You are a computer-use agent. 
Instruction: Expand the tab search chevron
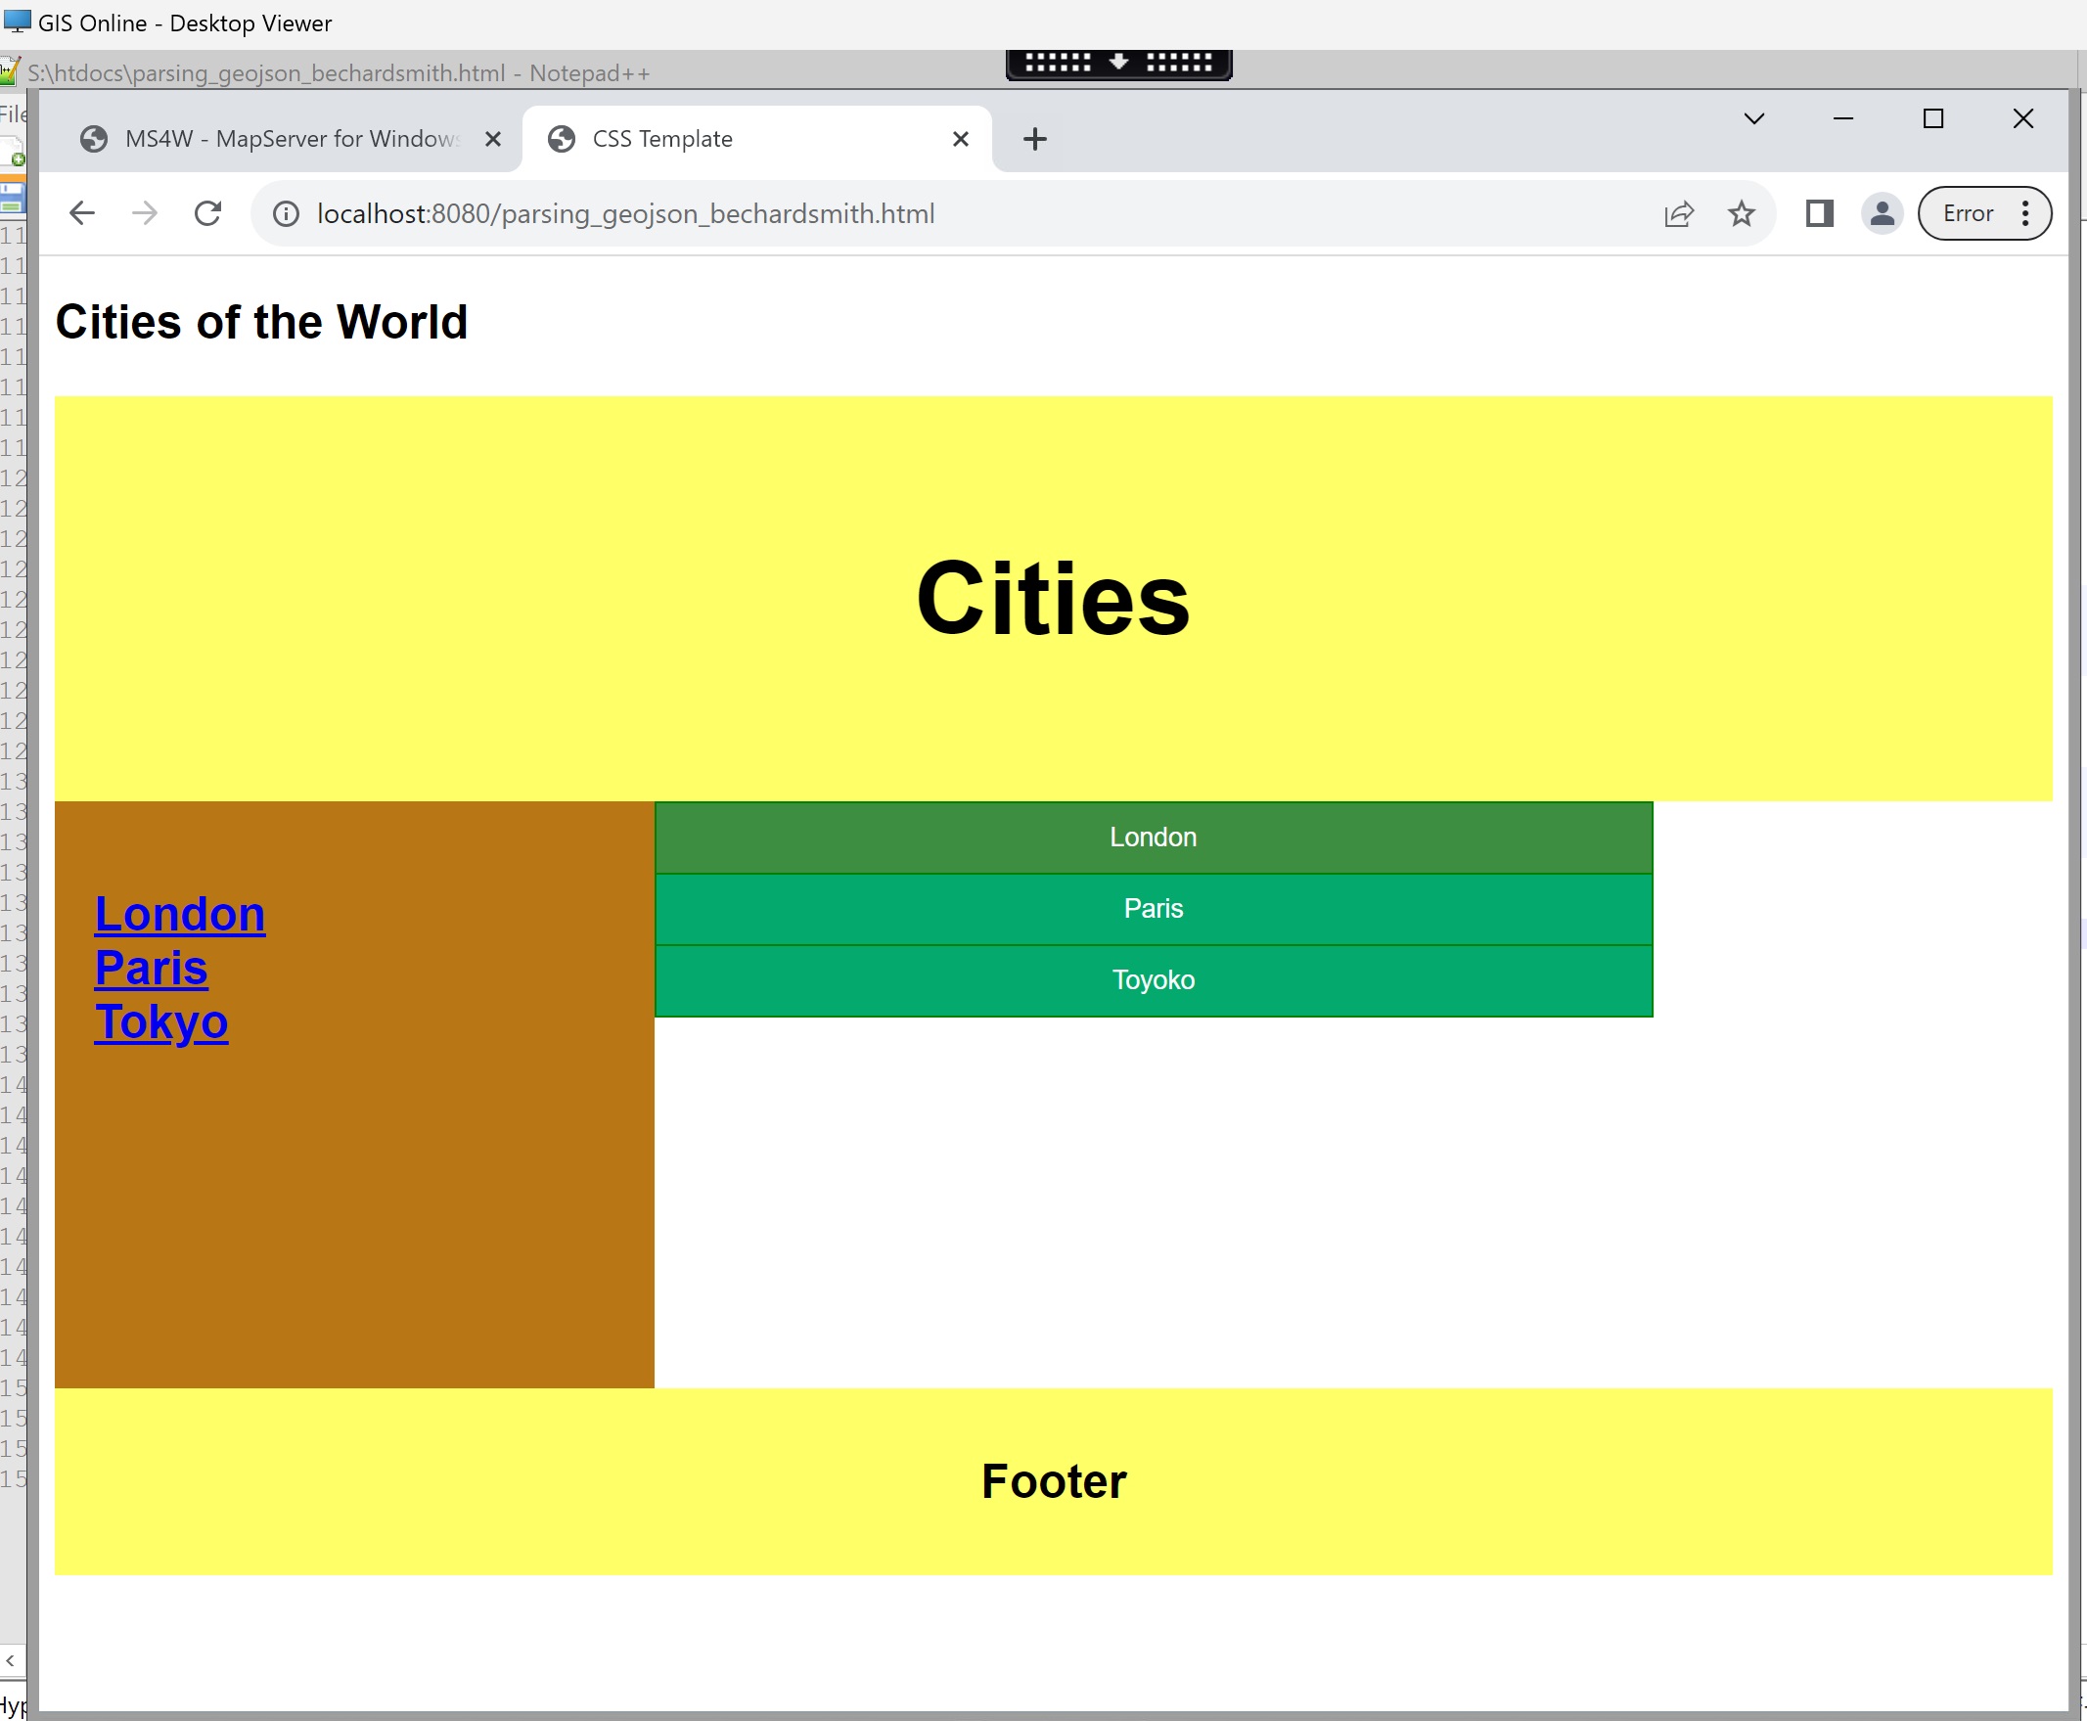pyautogui.click(x=1754, y=119)
